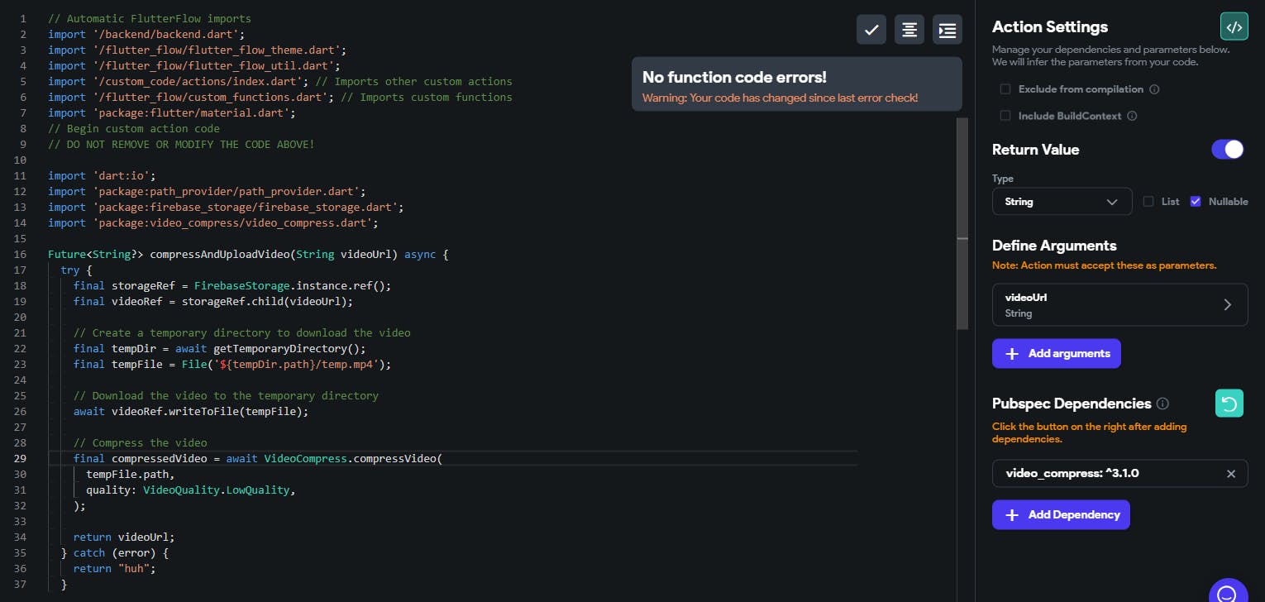
Task: Enable Exclude from compilation checkbox
Action: (x=1005, y=89)
